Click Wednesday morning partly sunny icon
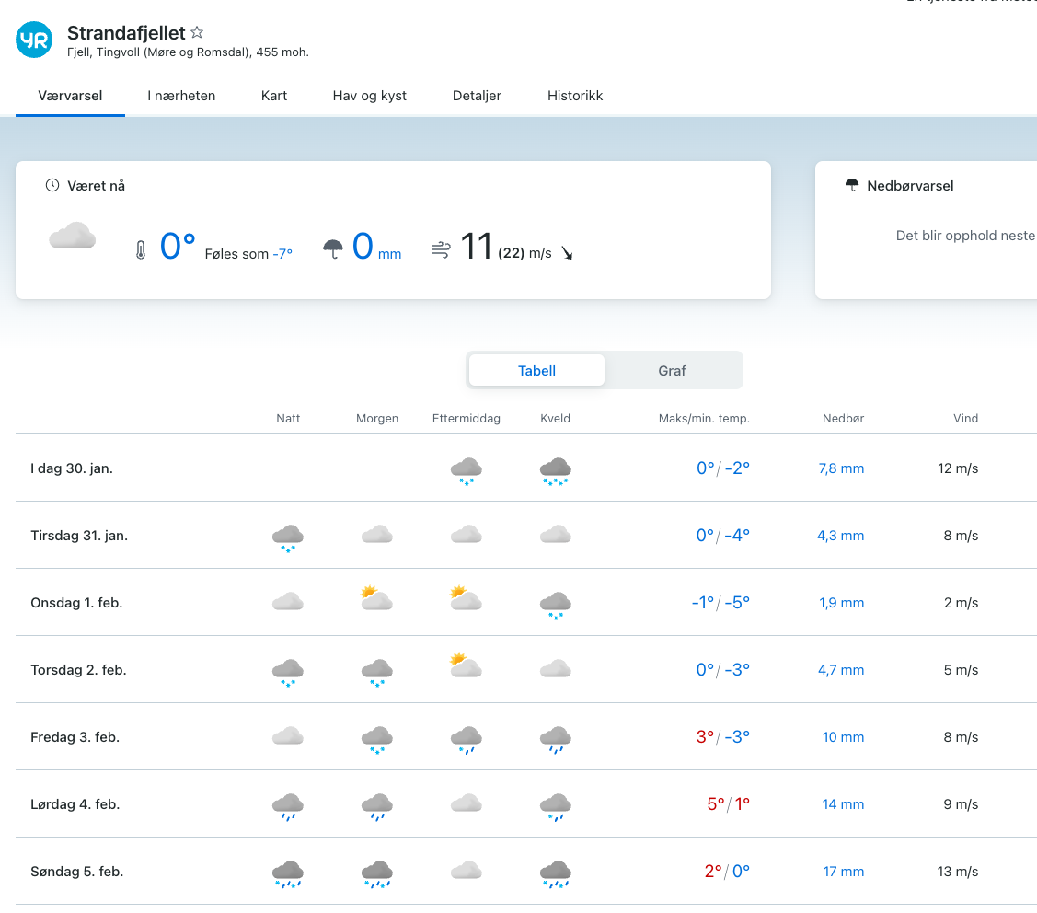Image resolution: width=1037 pixels, height=913 pixels. (376, 599)
